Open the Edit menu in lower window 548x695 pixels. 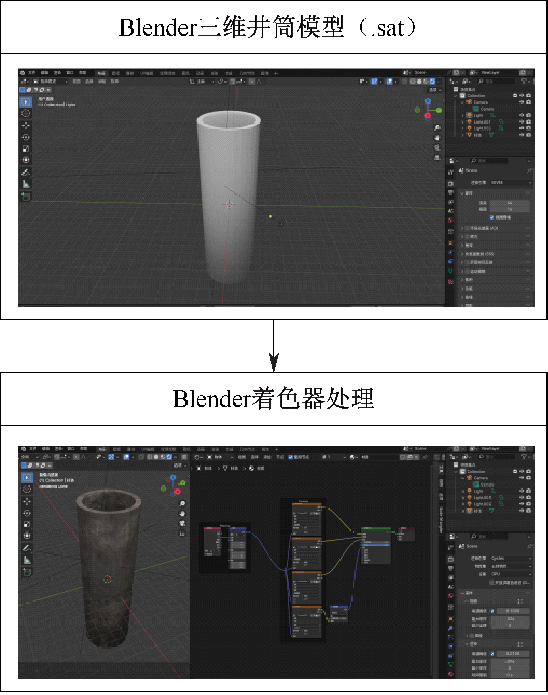pos(45,449)
